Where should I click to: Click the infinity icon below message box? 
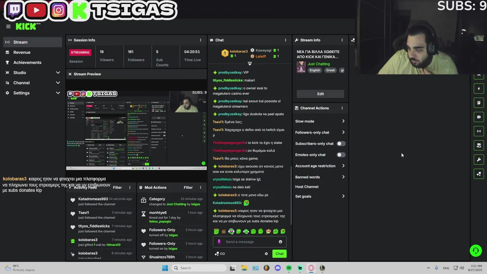click(x=223, y=254)
